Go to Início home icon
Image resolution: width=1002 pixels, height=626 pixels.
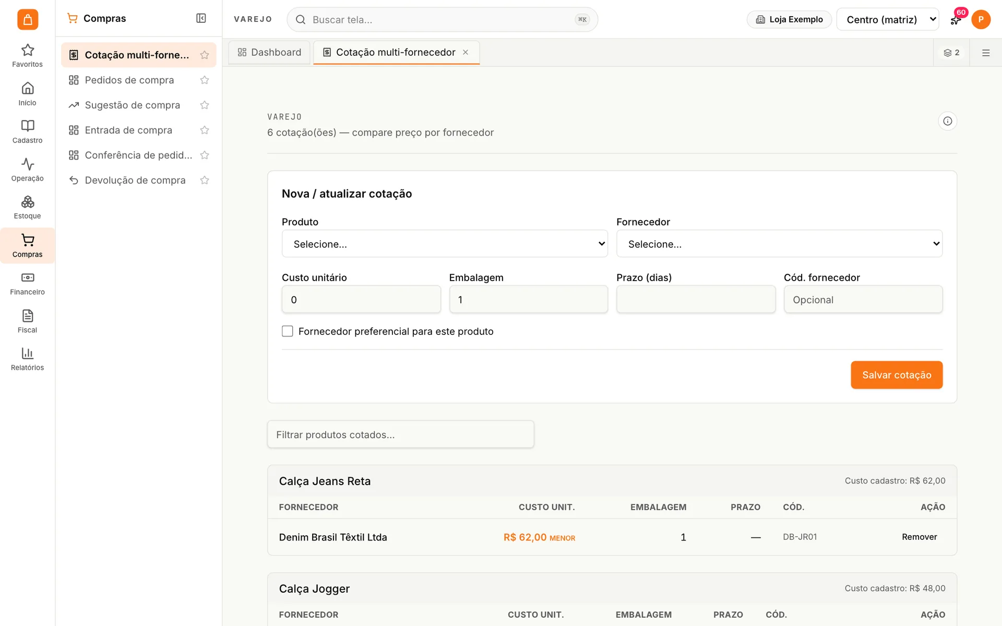[x=27, y=94]
